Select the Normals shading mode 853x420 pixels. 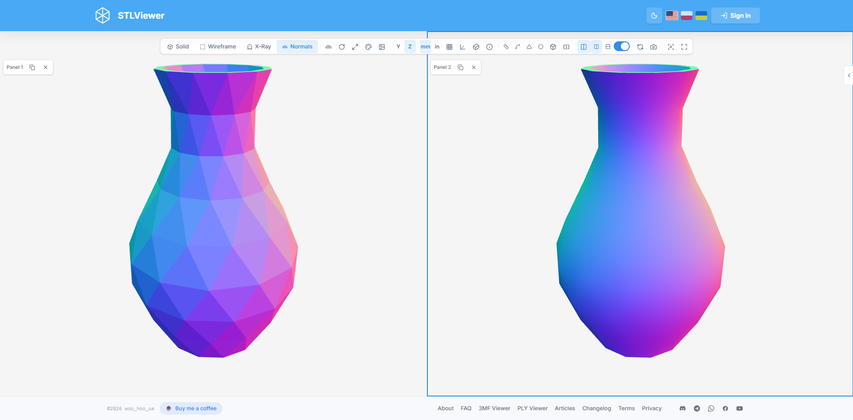click(x=297, y=47)
